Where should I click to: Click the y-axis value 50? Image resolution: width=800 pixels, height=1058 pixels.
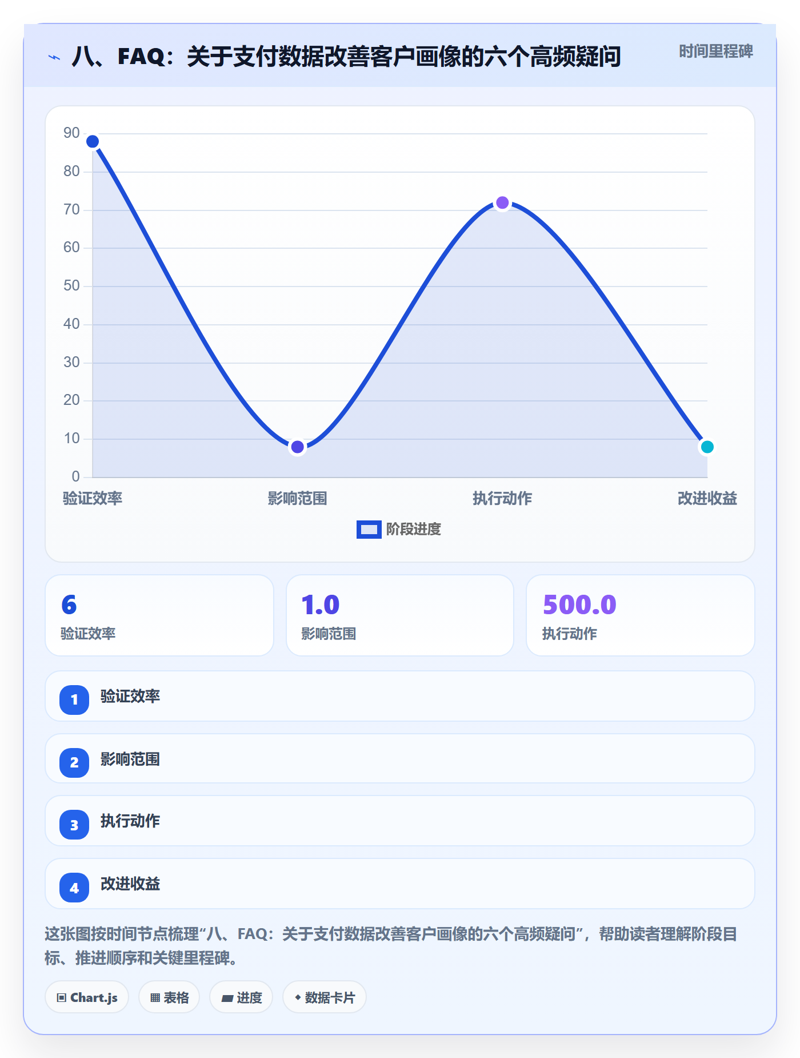click(71, 286)
